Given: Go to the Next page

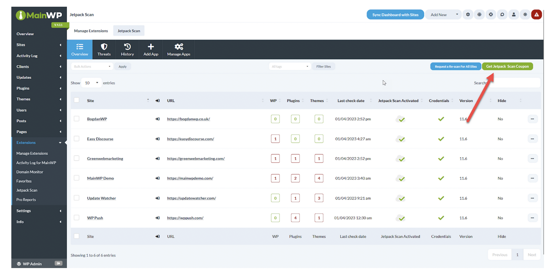Looking at the screenshot, I should (x=532, y=255).
